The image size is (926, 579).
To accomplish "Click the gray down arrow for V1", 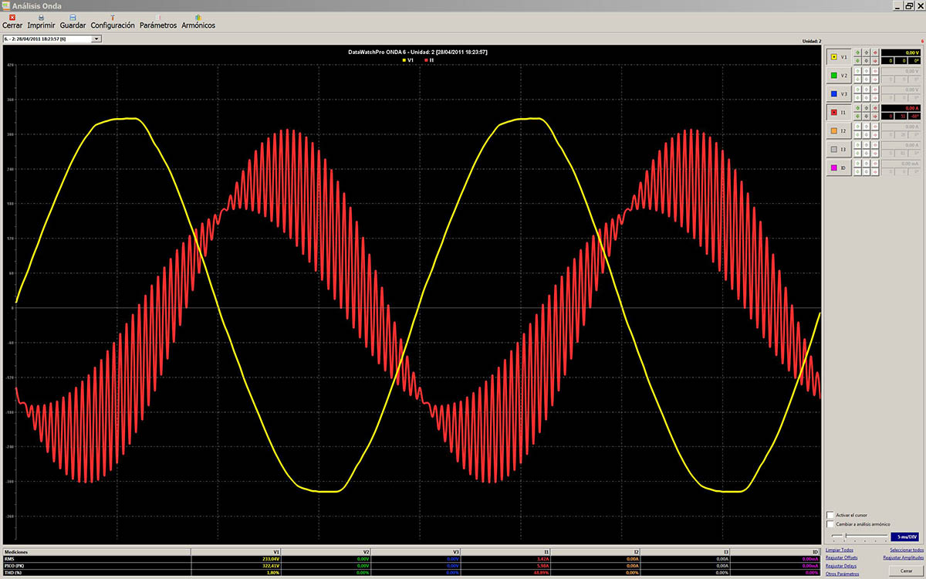I will [x=867, y=61].
